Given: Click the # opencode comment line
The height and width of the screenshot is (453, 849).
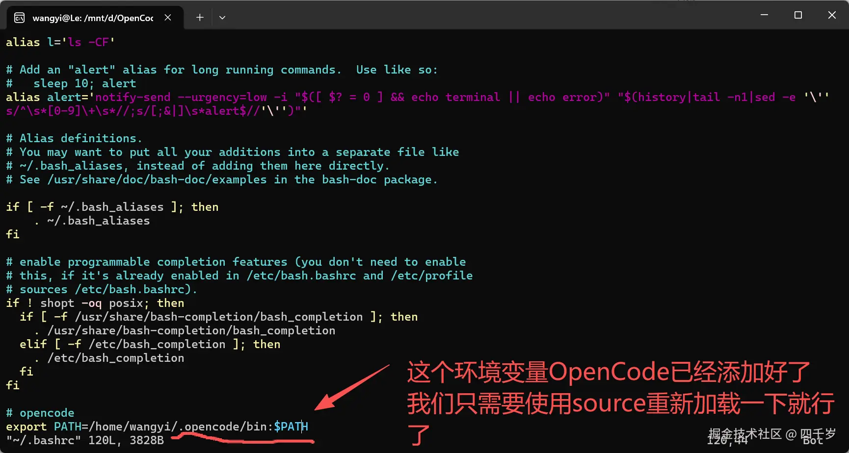Looking at the screenshot, I should [x=40, y=412].
